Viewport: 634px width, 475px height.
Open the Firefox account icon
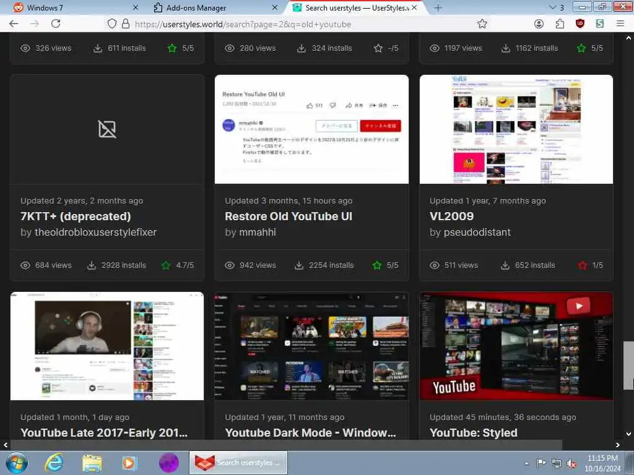[539, 24]
